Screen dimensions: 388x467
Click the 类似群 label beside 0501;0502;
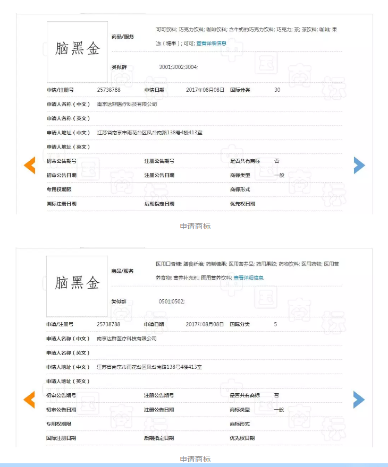pos(119,301)
